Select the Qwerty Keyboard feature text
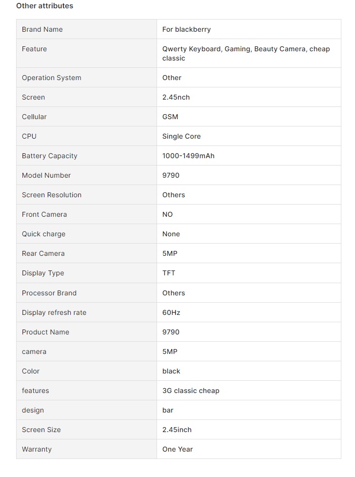Screen dimensions: 355x477 (192, 49)
